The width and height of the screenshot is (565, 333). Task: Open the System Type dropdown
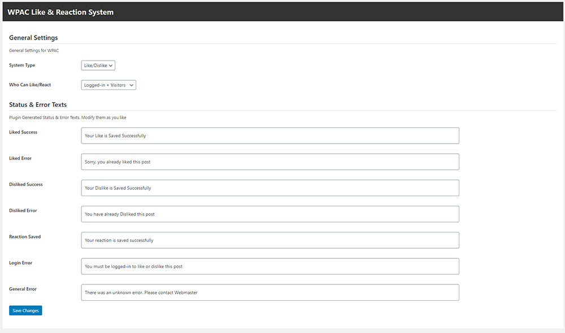click(x=98, y=66)
